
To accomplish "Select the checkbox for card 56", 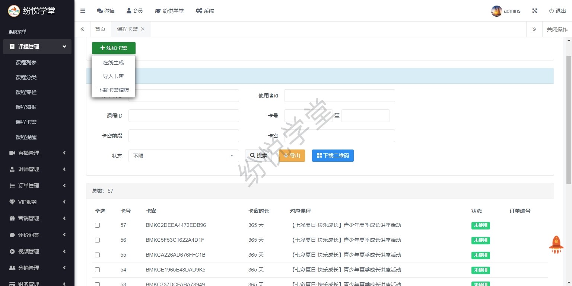I will point(97,240).
